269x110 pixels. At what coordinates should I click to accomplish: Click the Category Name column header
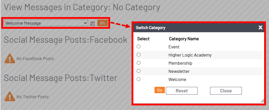click(x=184, y=39)
